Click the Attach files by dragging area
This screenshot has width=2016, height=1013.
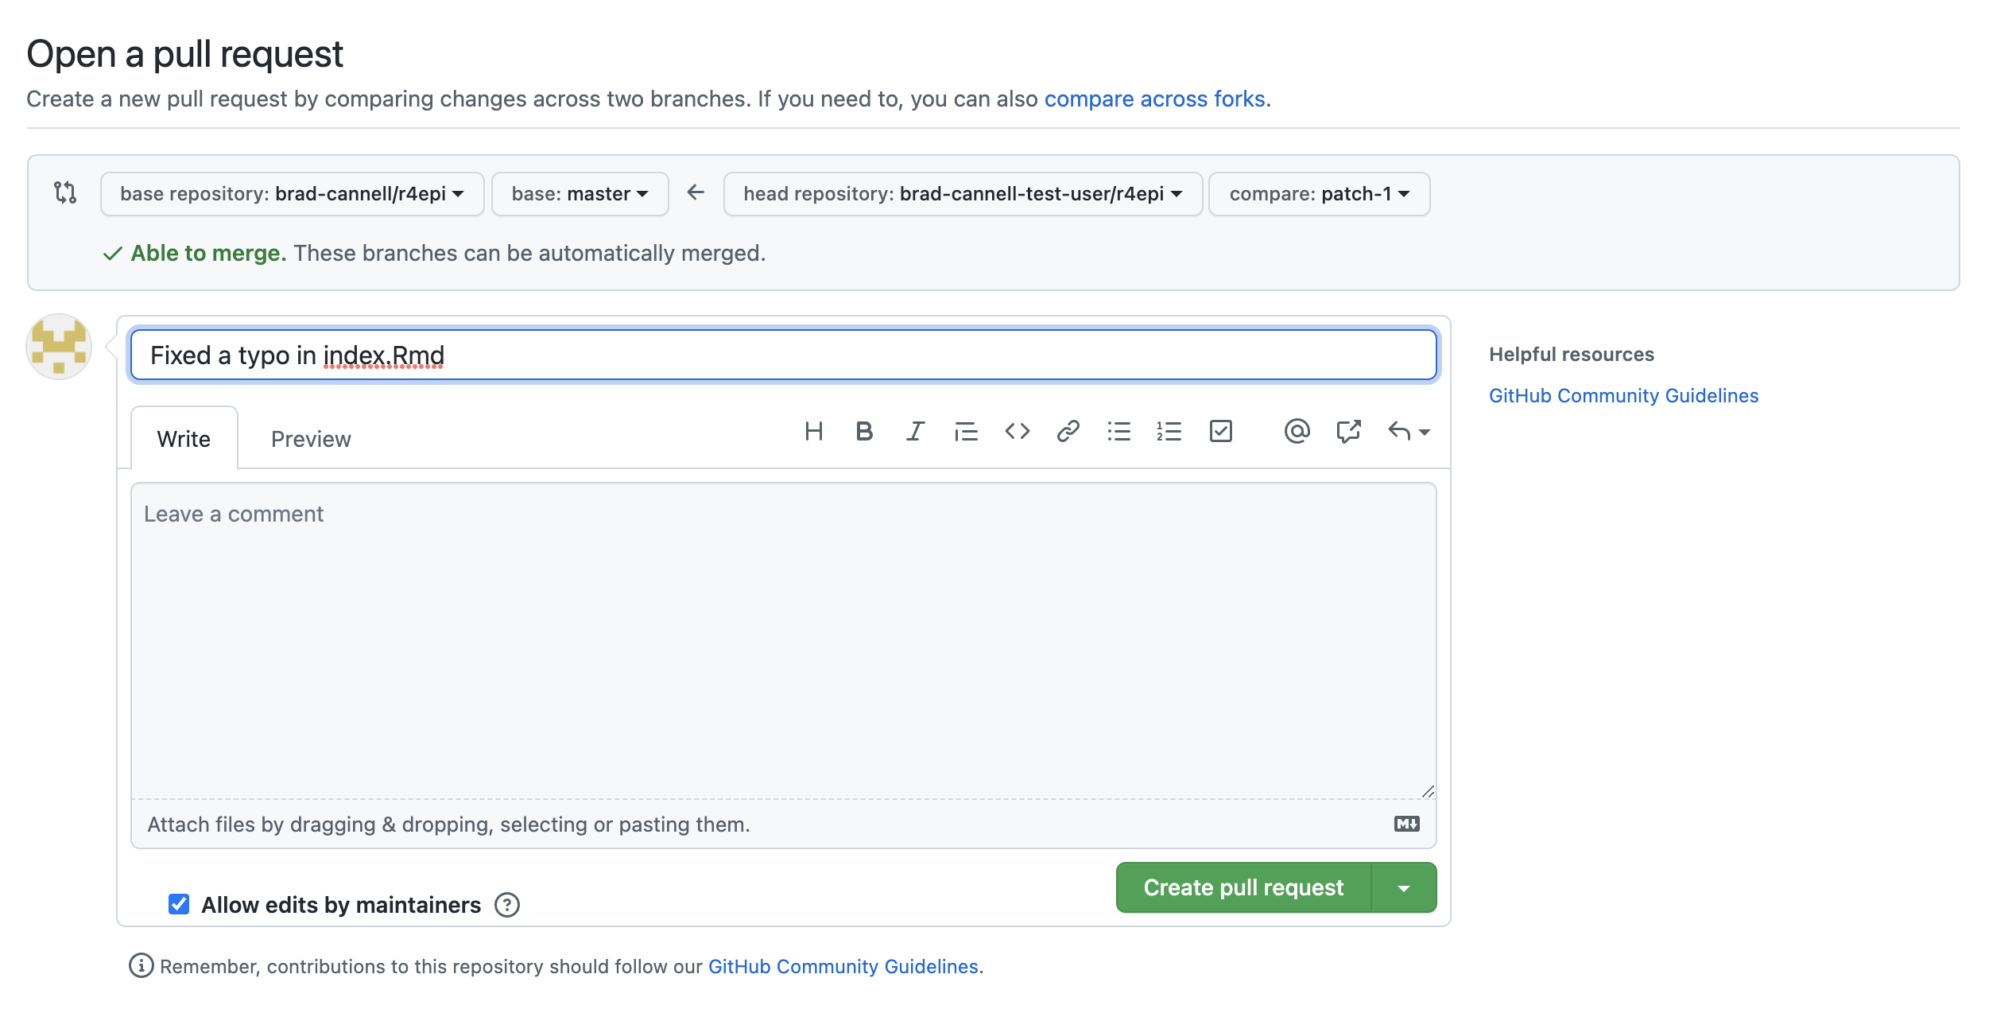click(783, 824)
